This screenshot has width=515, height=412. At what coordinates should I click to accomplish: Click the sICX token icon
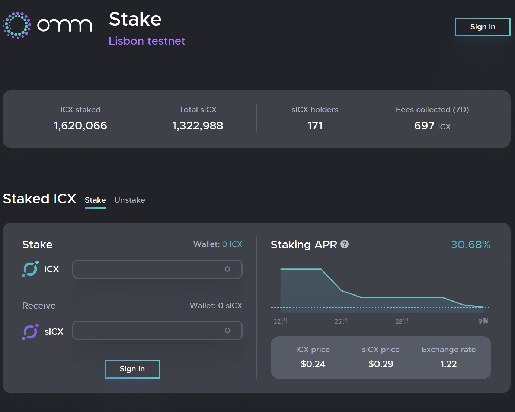[x=30, y=332]
